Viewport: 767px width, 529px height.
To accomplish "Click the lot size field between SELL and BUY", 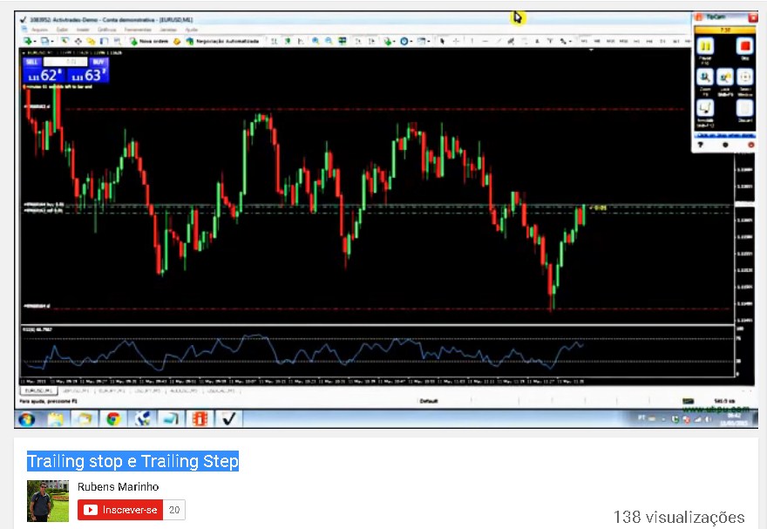I will pyautogui.click(x=65, y=62).
